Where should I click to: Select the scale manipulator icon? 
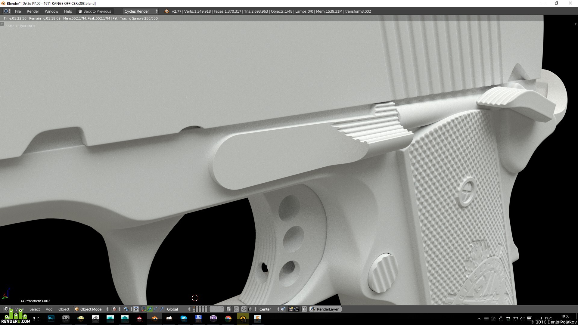tap(162, 309)
